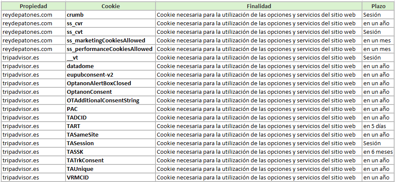The width and height of the screenshot is (395, 182).
Task: Select the VRMCID cookie cell
Action: point(111,177)
